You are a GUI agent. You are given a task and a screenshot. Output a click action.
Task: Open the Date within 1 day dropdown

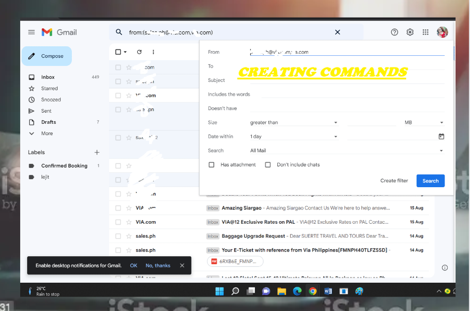tap(294, 137)
